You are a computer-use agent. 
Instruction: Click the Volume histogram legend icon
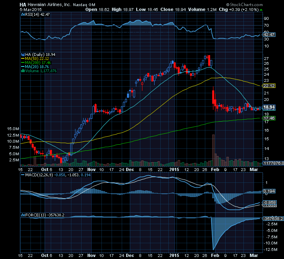click(x=23, y=71)
